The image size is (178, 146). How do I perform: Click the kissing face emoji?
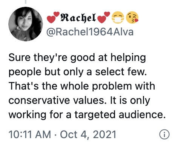(132, 17)
